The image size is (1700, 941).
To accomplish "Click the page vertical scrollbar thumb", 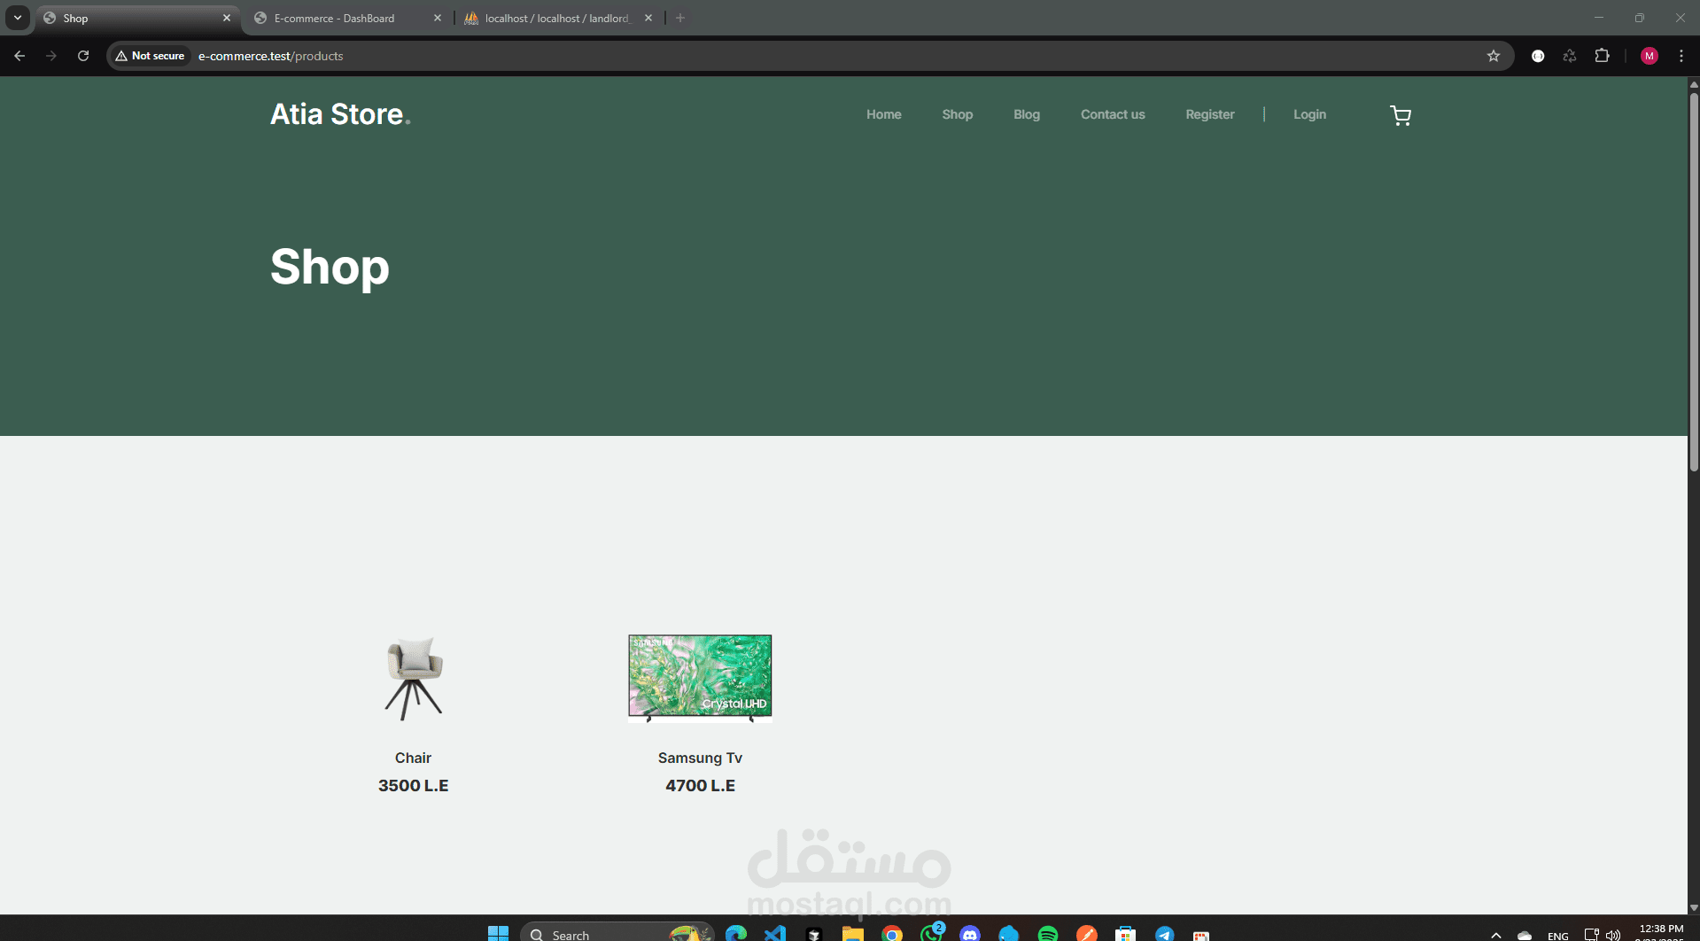I will pos(1694,280).
